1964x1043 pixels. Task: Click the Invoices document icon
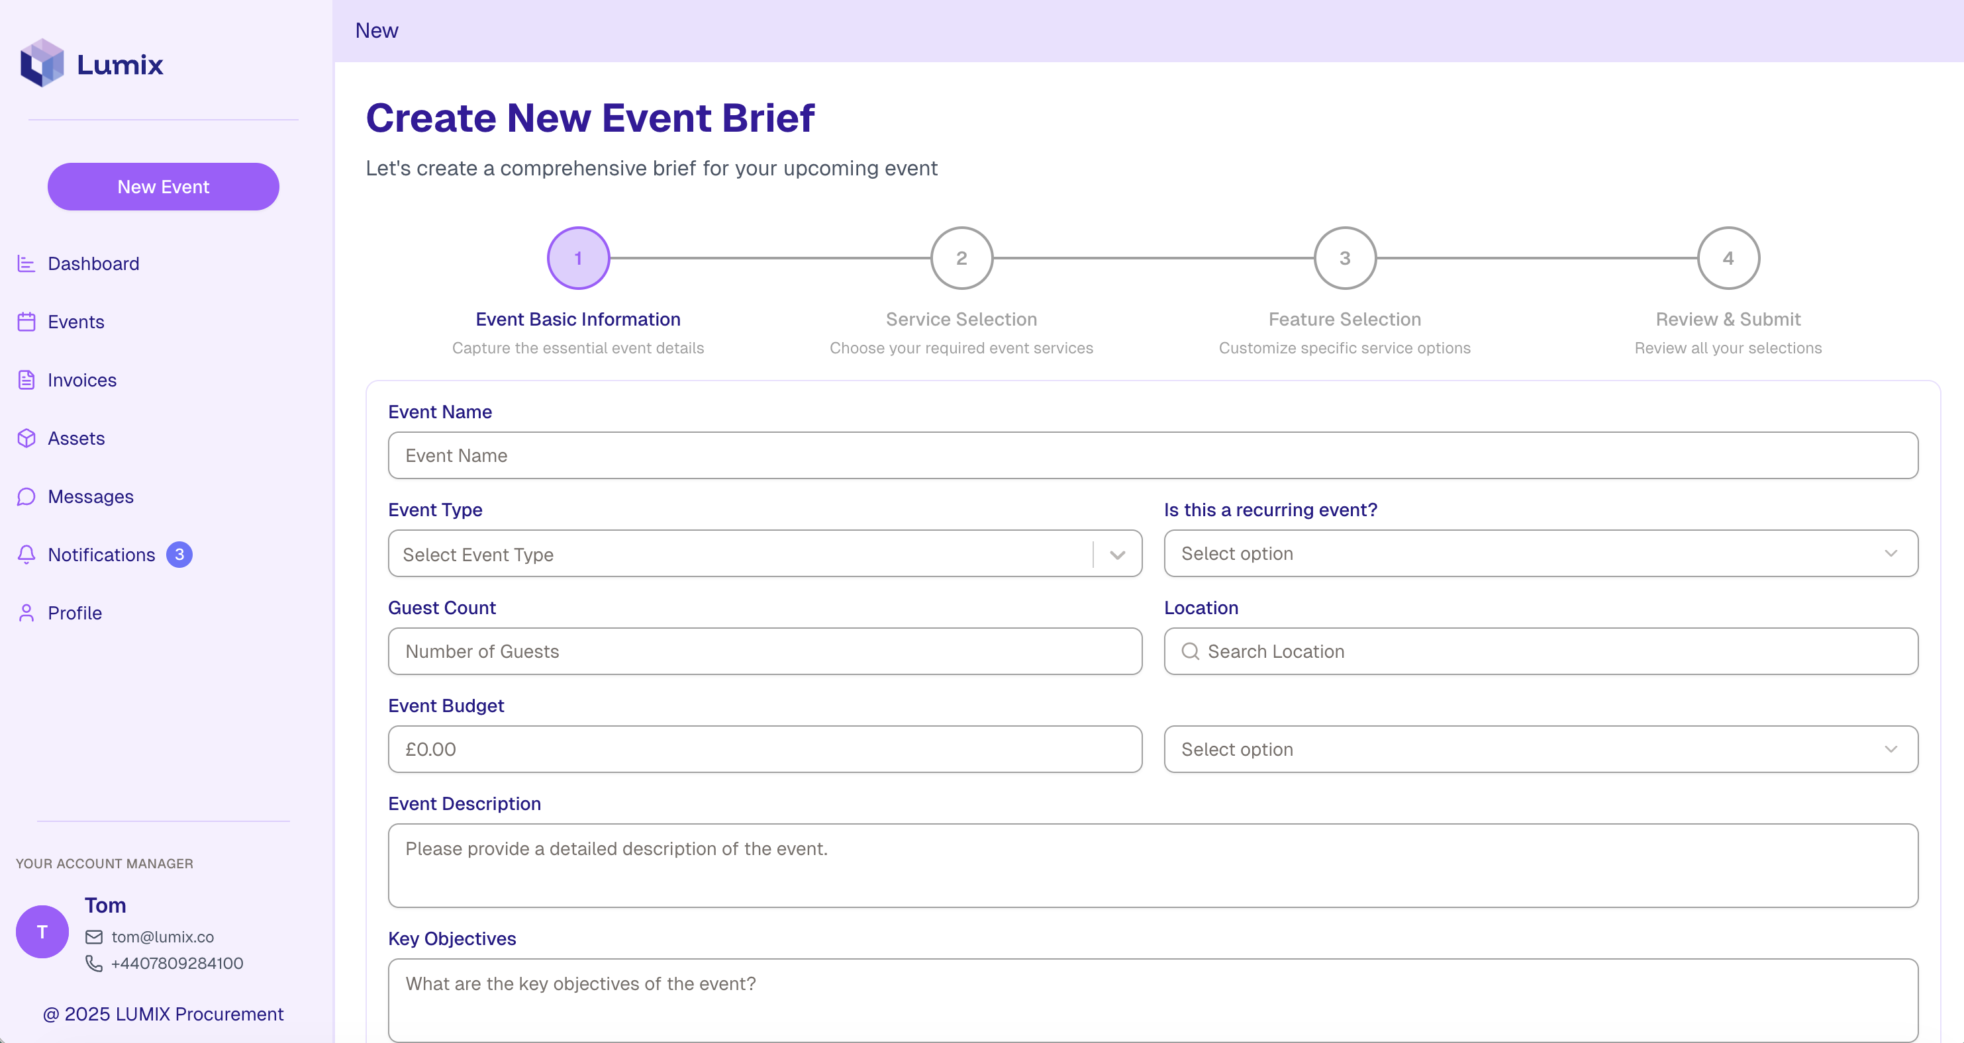coord(26,380)
